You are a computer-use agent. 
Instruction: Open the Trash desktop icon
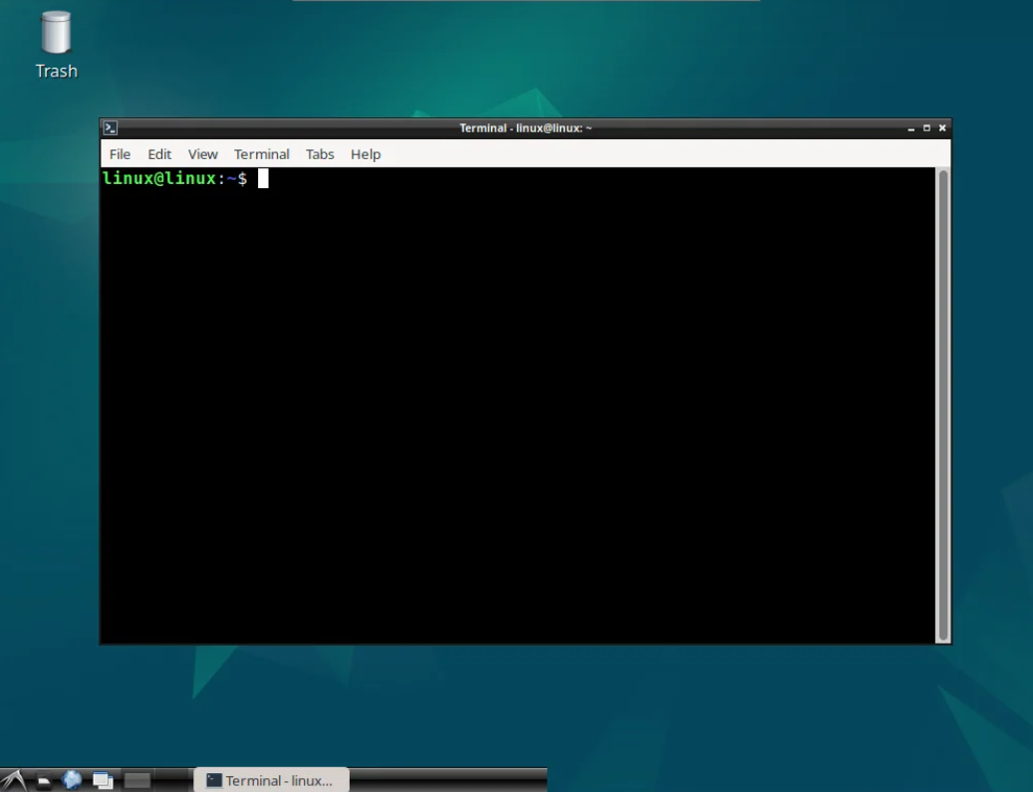[x=56, y=45]
